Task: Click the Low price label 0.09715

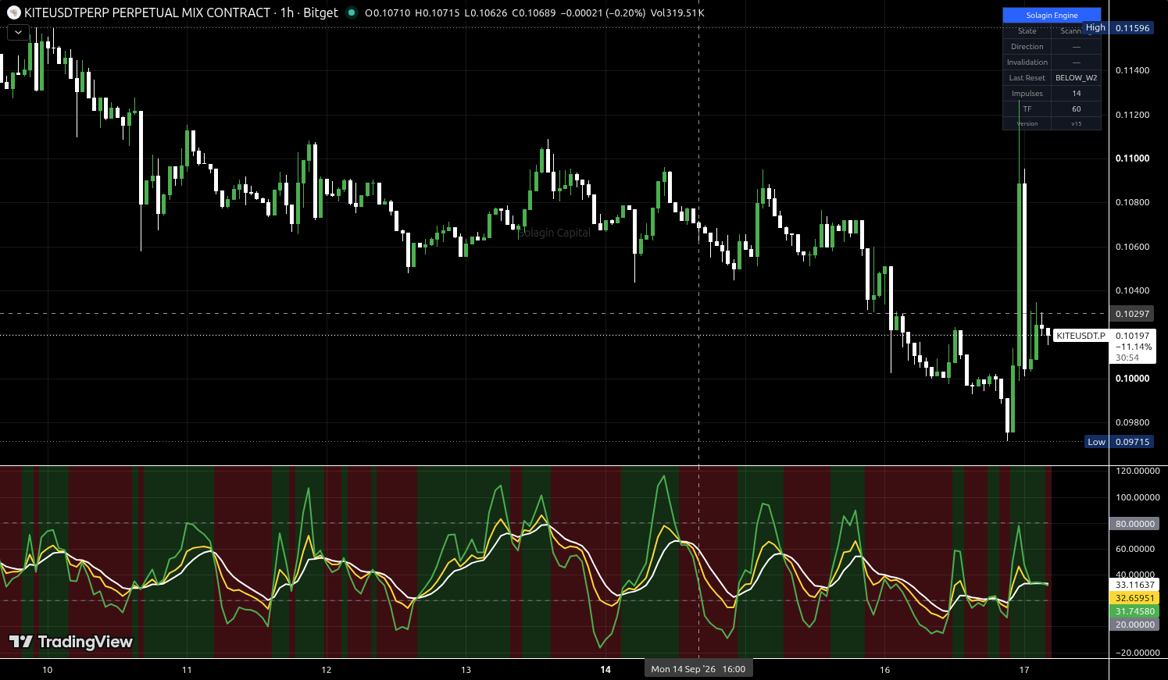Action: tap(1132, 442)
